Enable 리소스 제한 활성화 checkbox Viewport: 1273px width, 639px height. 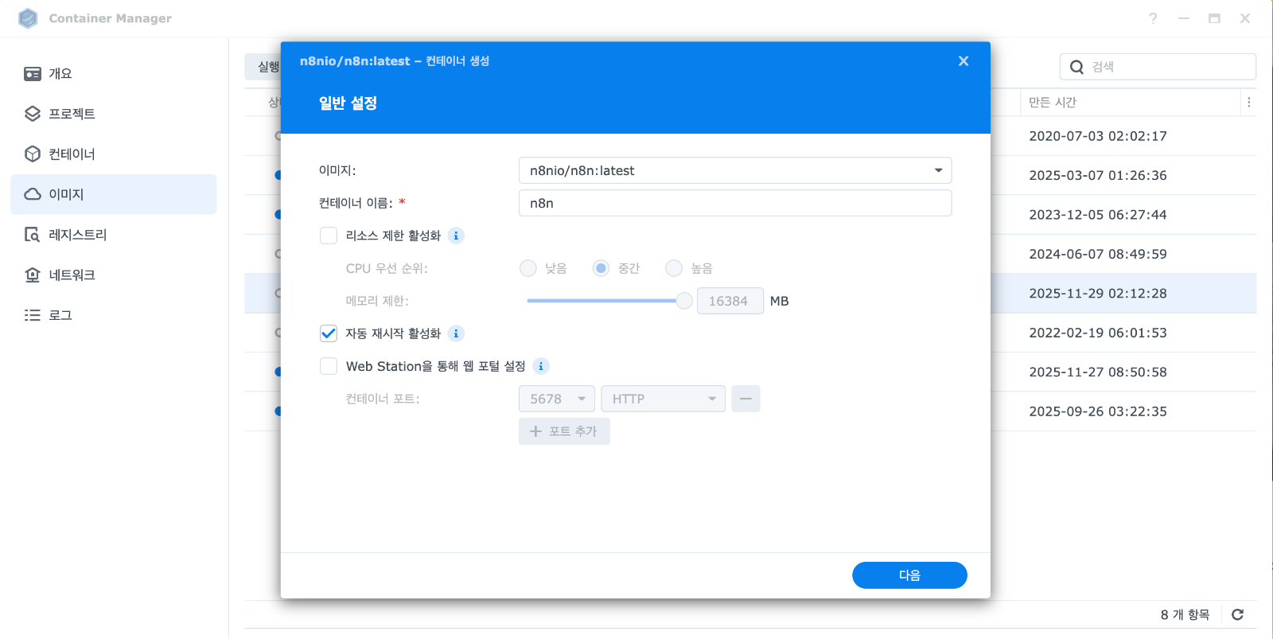coord(329,236)
